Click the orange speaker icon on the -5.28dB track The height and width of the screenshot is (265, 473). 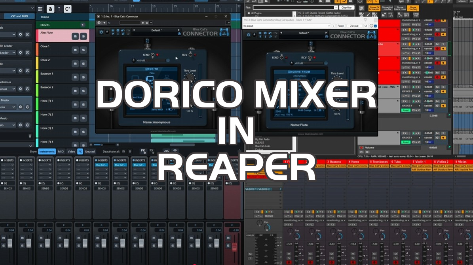click(443, 63)
